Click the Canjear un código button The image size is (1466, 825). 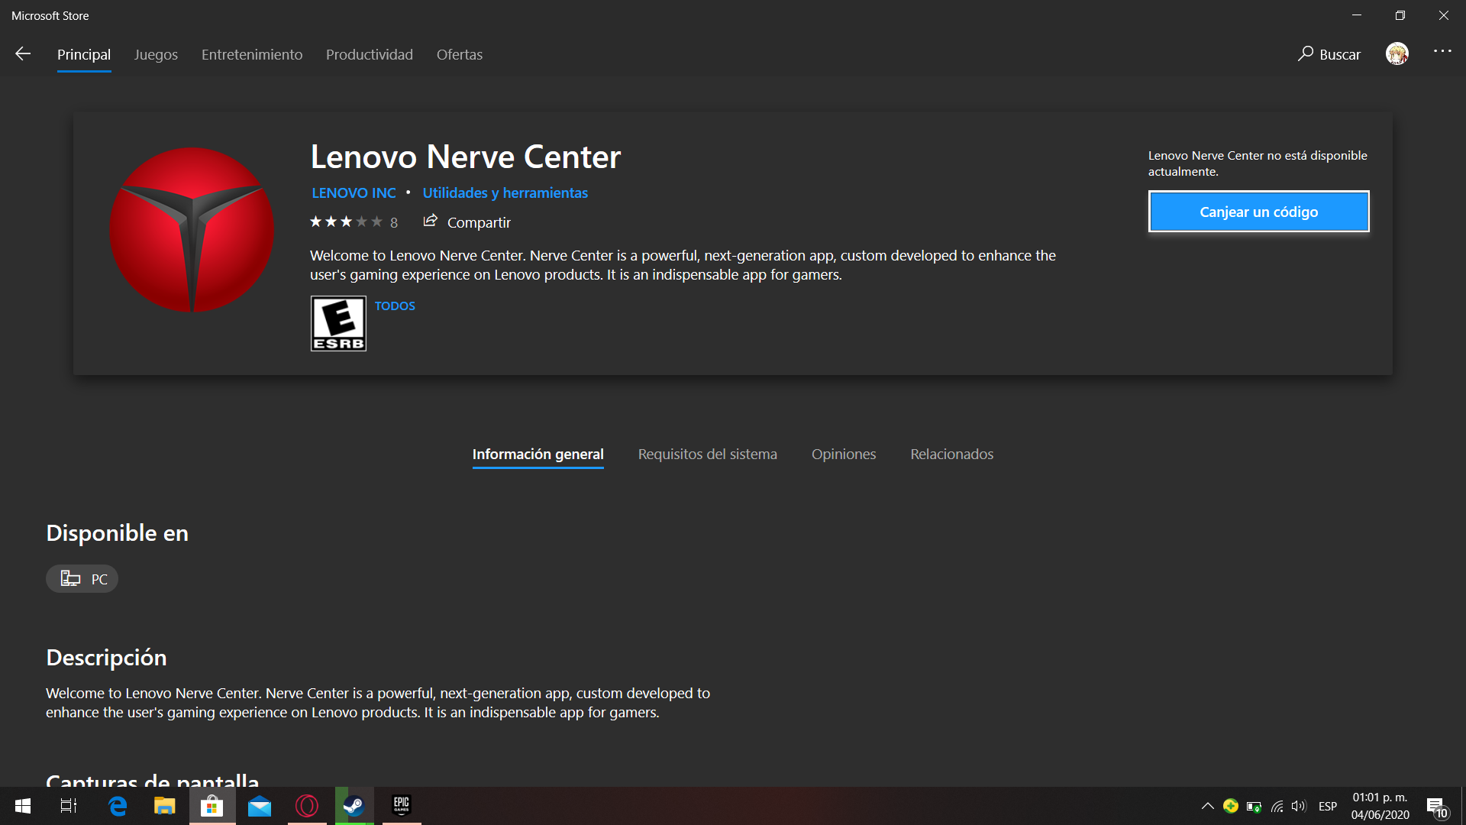pyautogui.click(x=1258, y=212)
